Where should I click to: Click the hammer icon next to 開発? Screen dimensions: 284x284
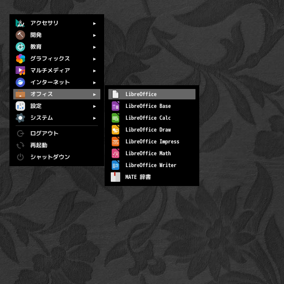[20, 35]
